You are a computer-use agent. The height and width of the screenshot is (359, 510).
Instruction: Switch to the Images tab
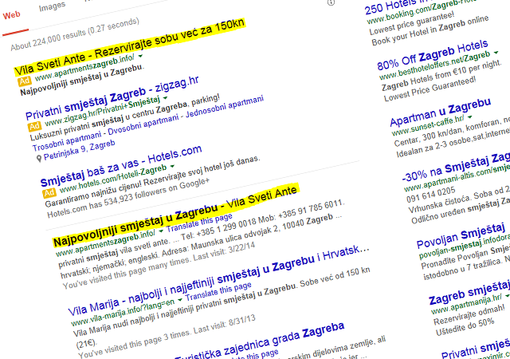click(x=52, y=6)
